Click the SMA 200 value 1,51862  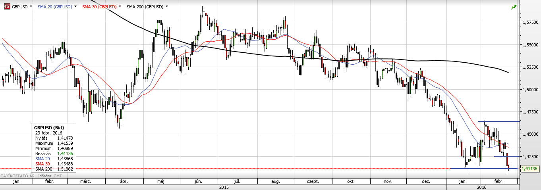coord(66,169)
